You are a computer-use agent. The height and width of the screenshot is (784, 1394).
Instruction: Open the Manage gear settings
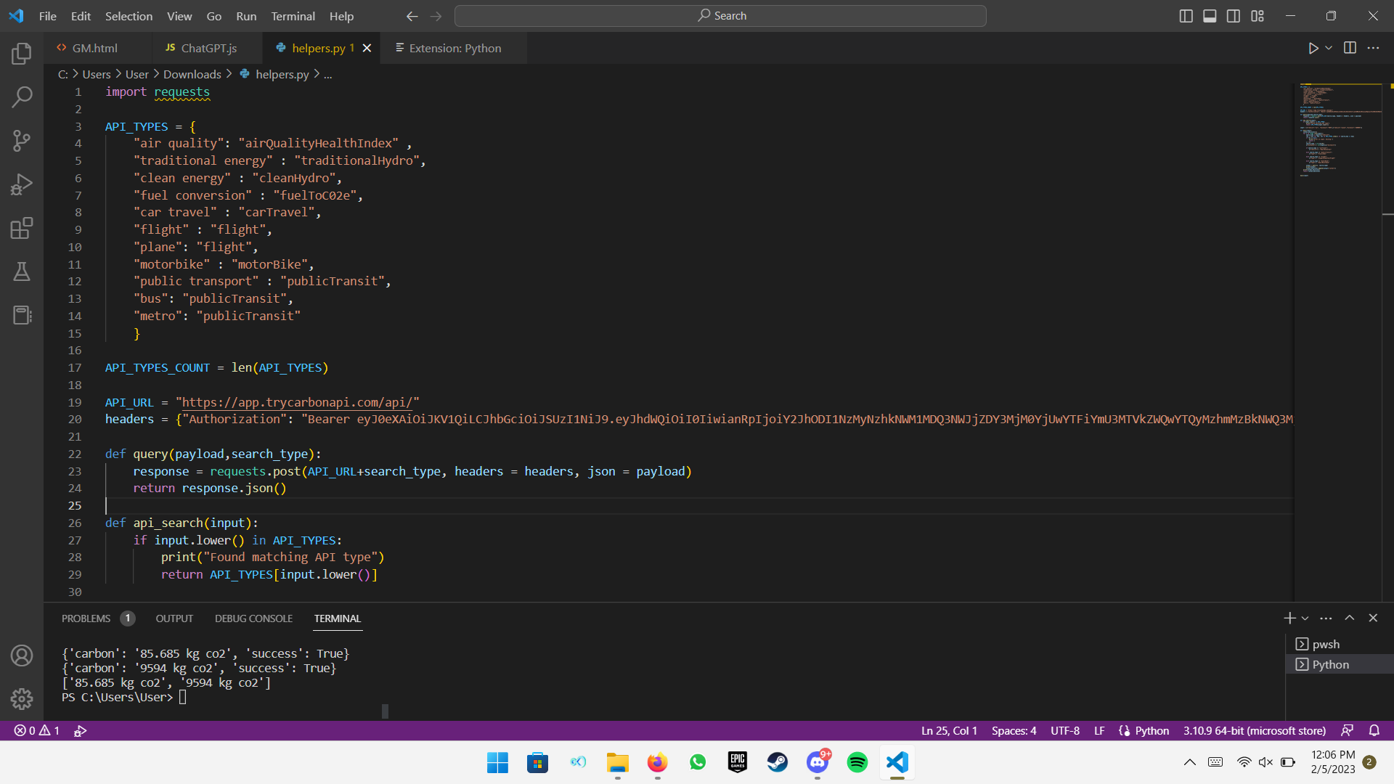pos(22,698)
